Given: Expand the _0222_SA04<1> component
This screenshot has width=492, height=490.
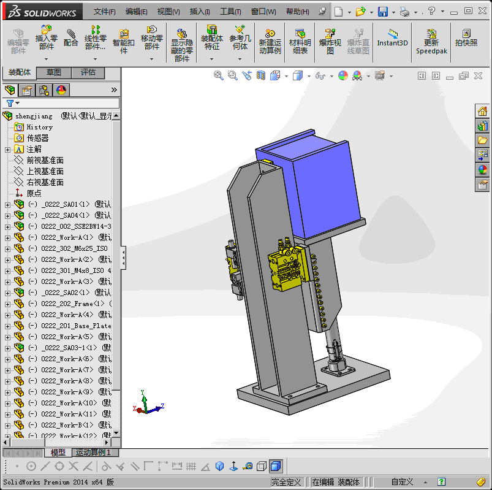Looking at the screenshot, I should (x=7, y=216).
